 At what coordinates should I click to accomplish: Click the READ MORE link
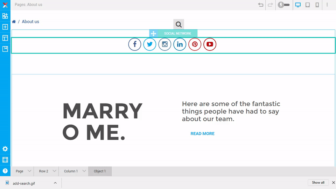click(202, 134)
